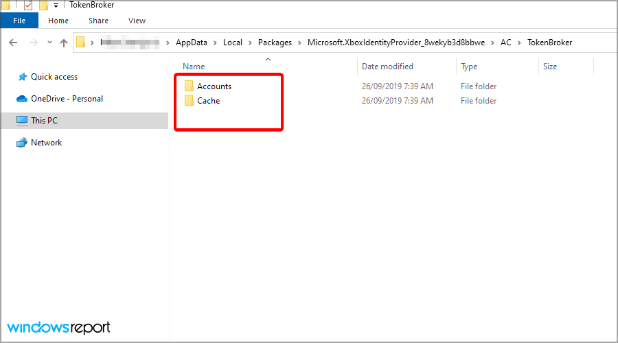
Task: Sort files by the Name column header
Action: (194, 67)
